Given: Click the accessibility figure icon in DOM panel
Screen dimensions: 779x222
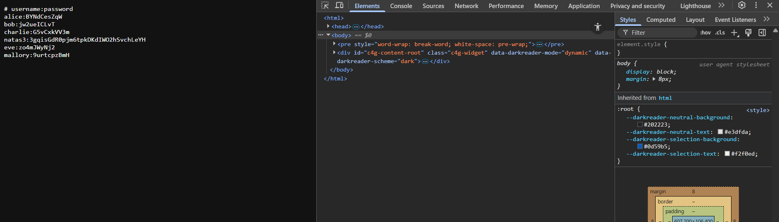Looking at the screenshot, I should tap(598, 27).
